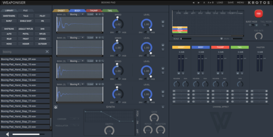This screenshot has width=273, height=137.
Task: Expand the first bank waveform view
Action: pyautogui.click(x=103, y=14)
